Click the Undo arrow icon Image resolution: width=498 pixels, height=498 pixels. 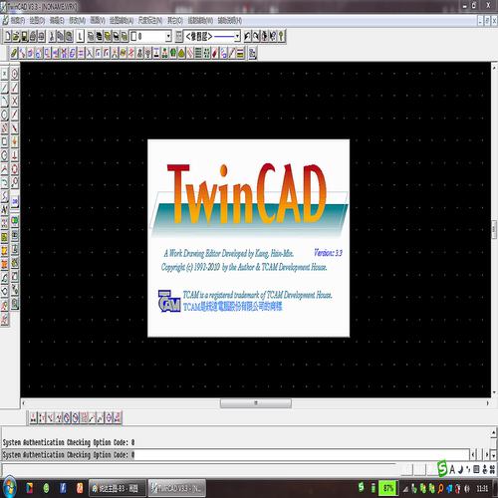click(247, 36)
